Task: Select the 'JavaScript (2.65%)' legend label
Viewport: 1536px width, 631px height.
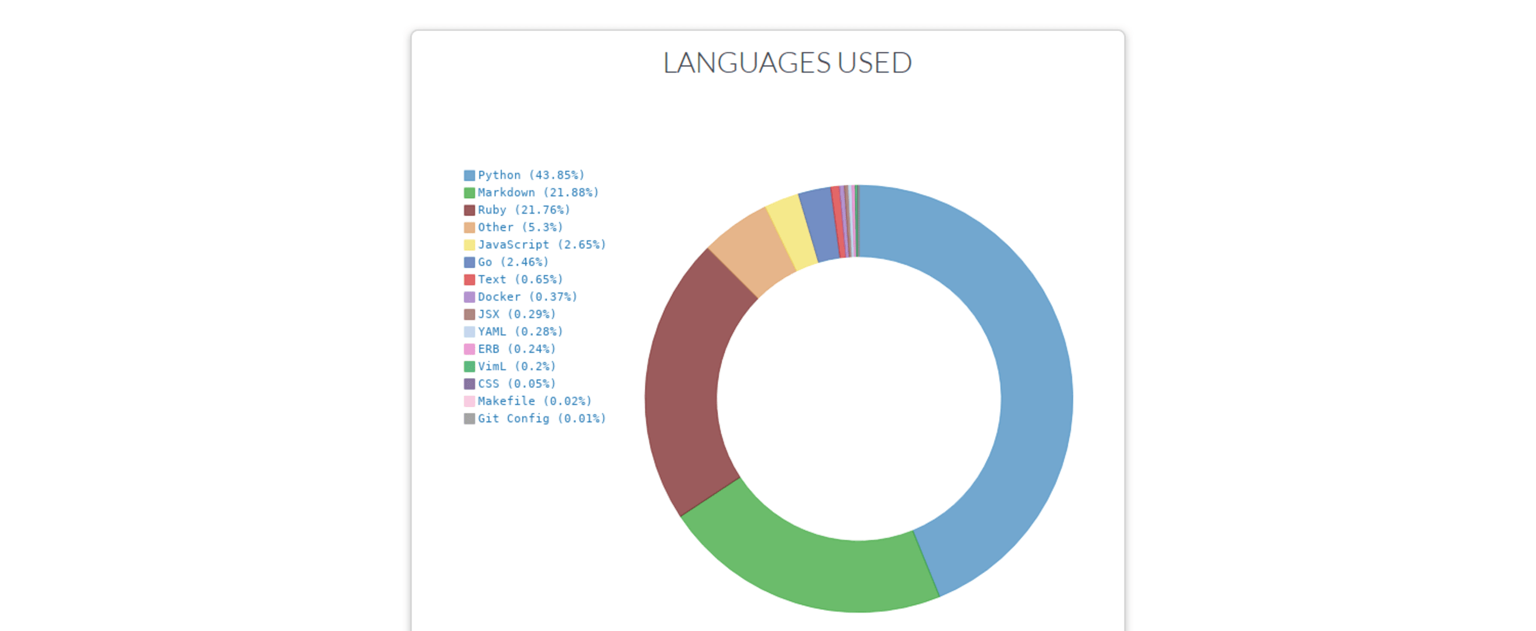Action: (x=542, y=244)
